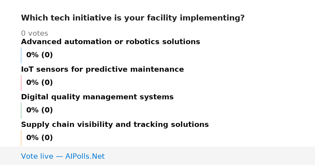Select Advanced automation or robotics solutions option
The height and width of the screenshot is (165, 315).
111,42
